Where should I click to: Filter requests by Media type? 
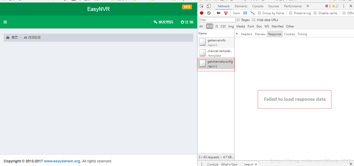[241, 26]
